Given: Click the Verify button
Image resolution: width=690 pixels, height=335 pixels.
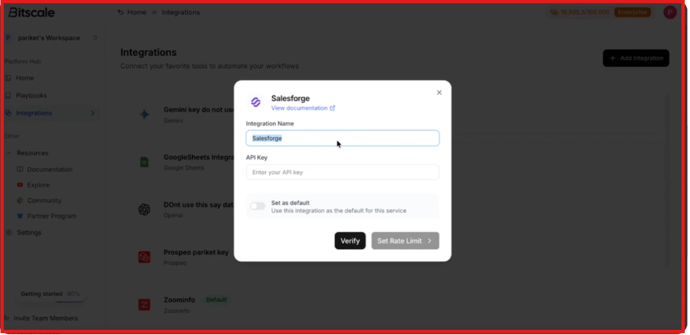Looking at the screenshot, I should point(350,241).
